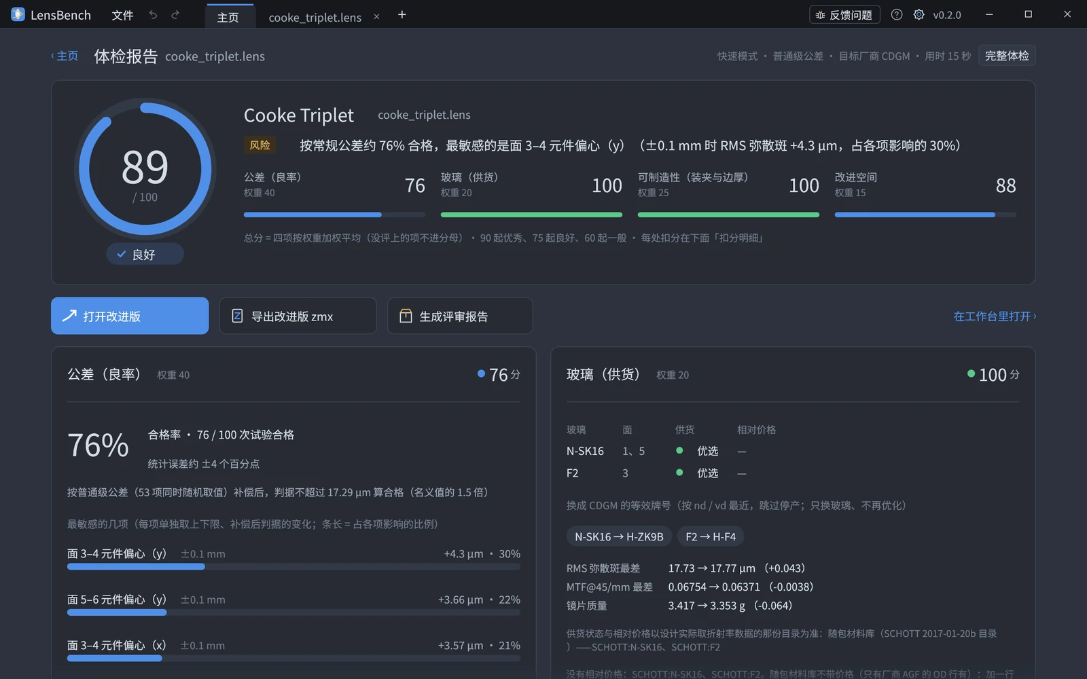Image resolution: width=1087 pixels, height=679 pixels.
Task: Click the undo arrow icon
Action: click(x=153, y=15)
